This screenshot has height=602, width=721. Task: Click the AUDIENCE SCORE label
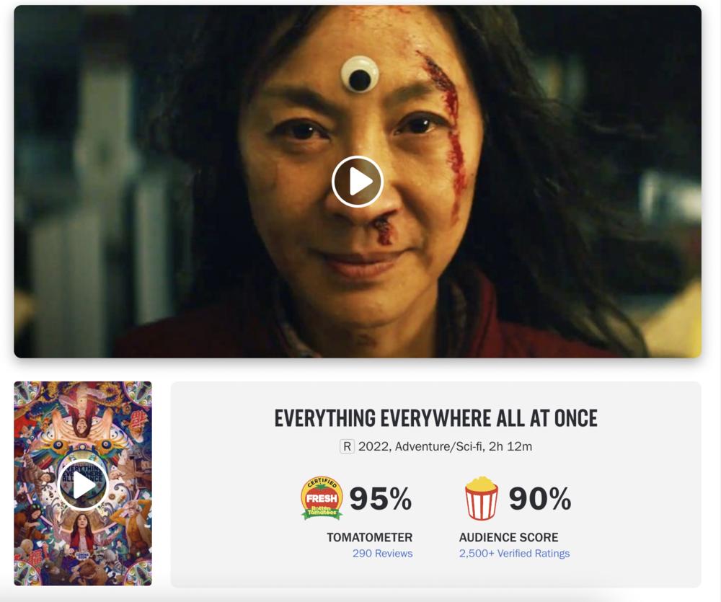point(508,537)
